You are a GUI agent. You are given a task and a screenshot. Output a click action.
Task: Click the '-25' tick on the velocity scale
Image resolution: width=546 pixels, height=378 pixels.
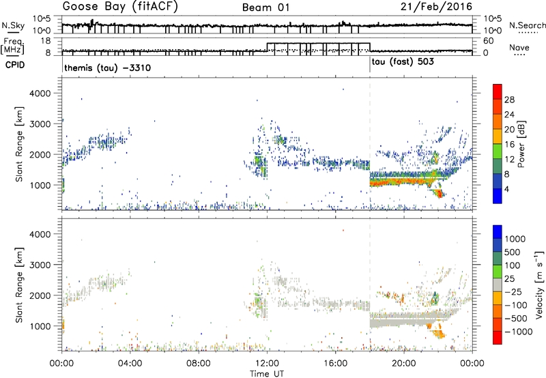[513, 291]
